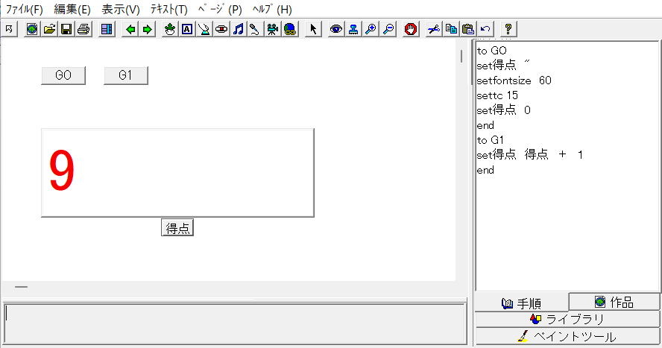
Task: Click the music note melody tool
Action: [x=238, y=29]
